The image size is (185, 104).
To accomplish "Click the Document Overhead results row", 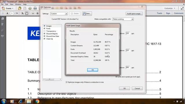I will point(90,53).
